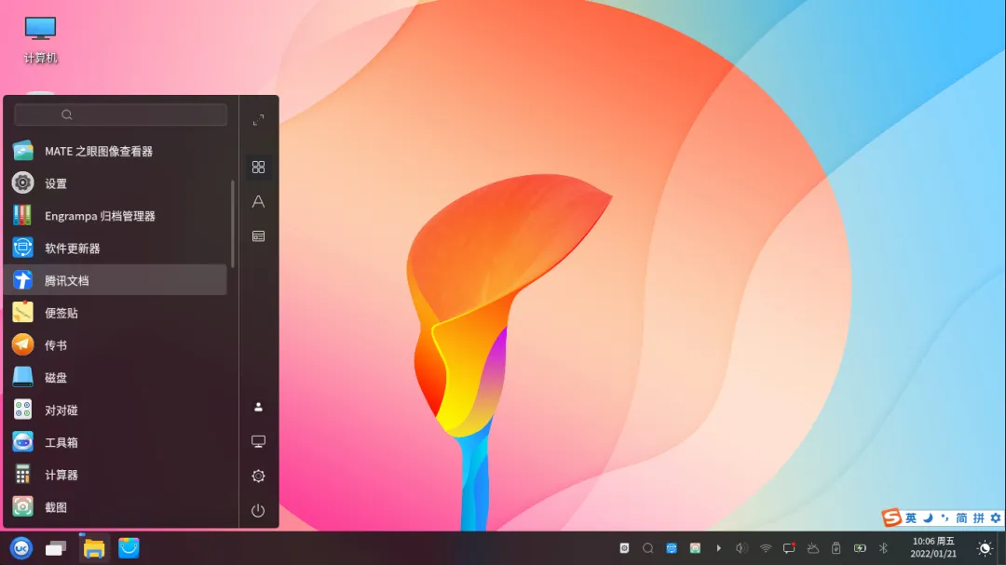Open the volume control in tray

pyautogui.click(x=741, y=548)
